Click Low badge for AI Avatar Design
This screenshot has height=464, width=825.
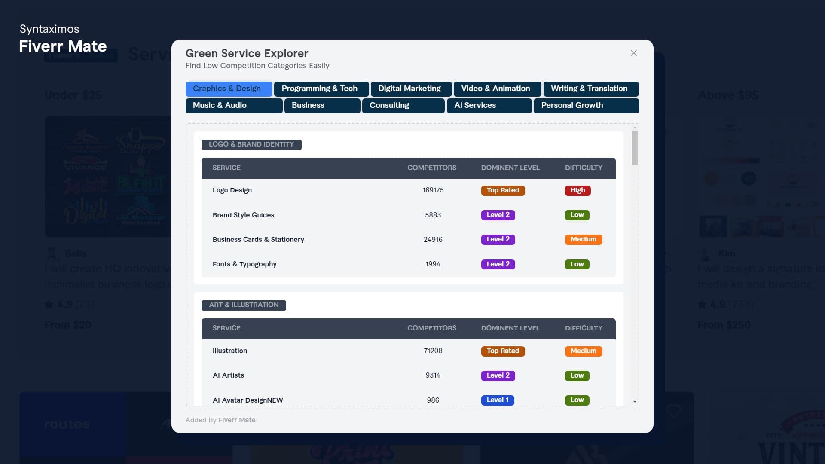[577, 400]
